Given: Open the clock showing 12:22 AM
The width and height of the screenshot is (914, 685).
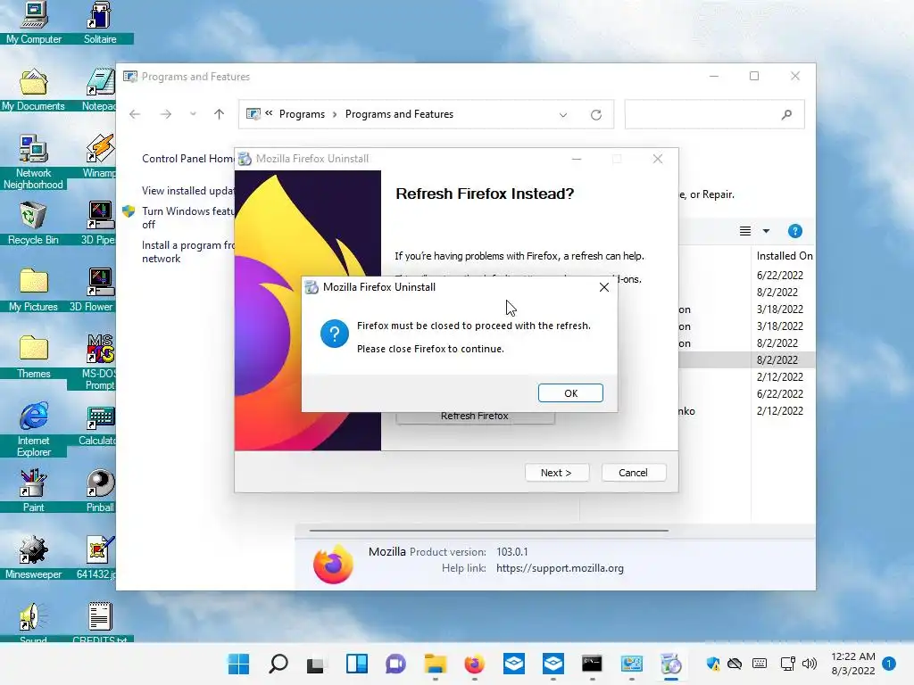Looking at the screenshot, I should (852, 664).
